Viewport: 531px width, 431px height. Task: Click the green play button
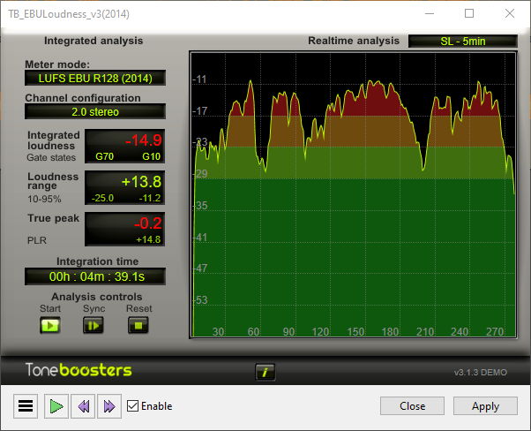click(x=56, y=406)
